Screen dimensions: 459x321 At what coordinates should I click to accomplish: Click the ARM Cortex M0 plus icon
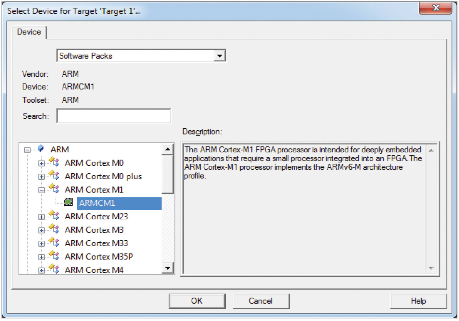54,176
